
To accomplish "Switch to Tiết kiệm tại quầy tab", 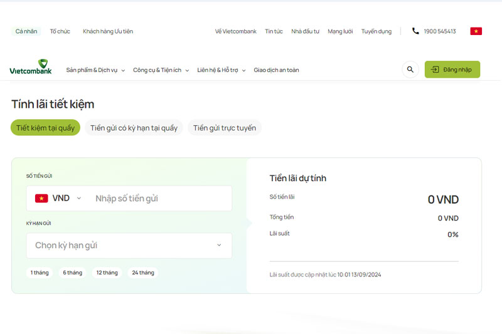I will click(x=45, y=128).
